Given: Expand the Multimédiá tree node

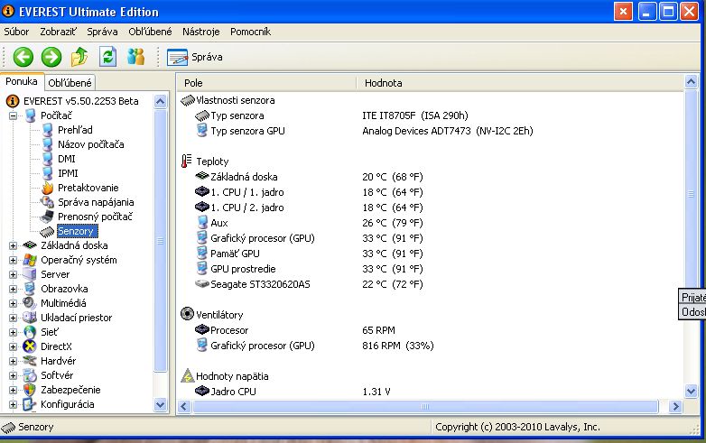Looking at the screenshot, I should [14, 303].
